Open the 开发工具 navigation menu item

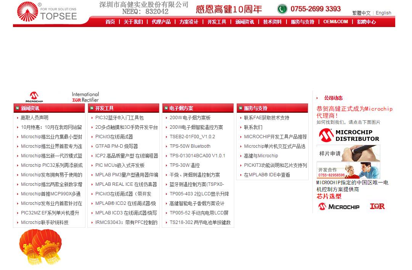(217, 22)
